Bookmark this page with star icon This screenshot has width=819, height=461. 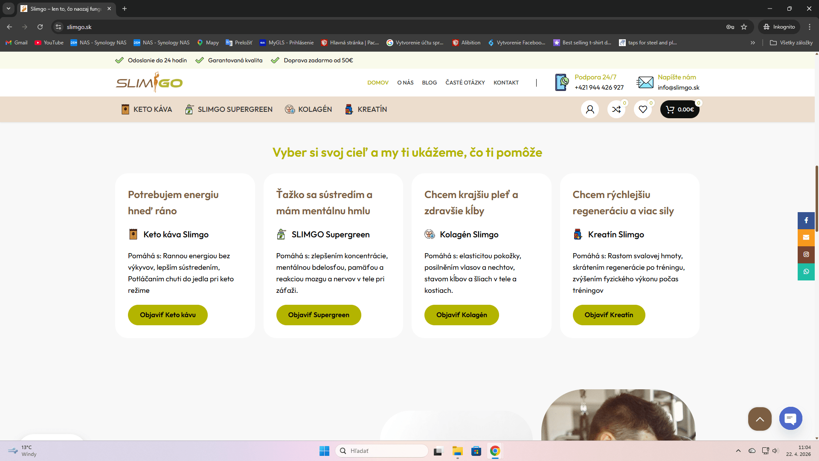[744, 27]
